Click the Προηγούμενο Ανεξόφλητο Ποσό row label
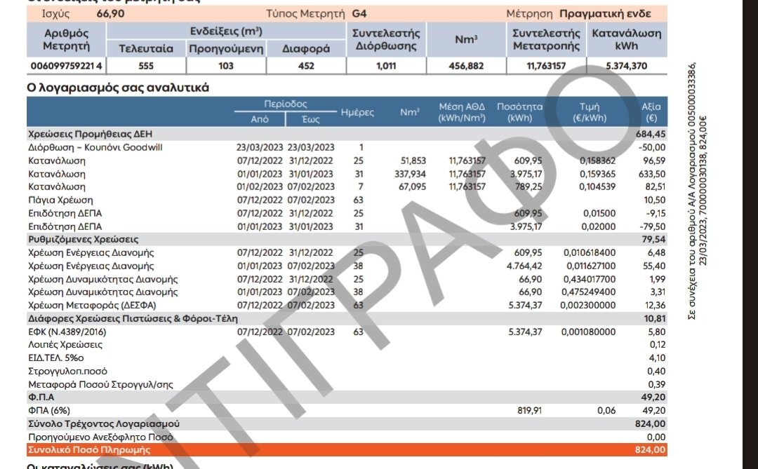 click(100, 437)
